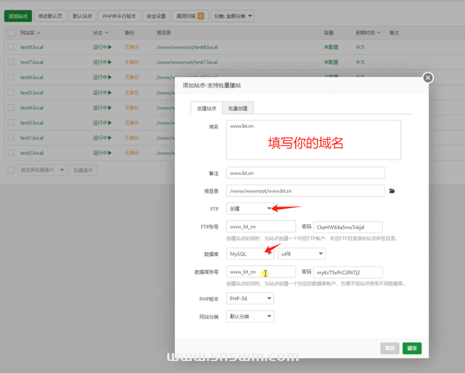Toggle the checkbox beside 请选择批量操作

tap(11, 170)
